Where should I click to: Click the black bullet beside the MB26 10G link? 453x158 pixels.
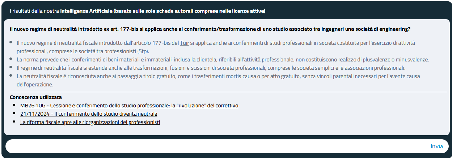pos(14,105)
